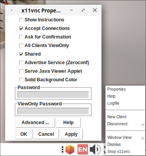Screen dimensions: 146x156
Task: Open the Advanced ... settings
Action: pyautogui.click(x=35, y=123)
